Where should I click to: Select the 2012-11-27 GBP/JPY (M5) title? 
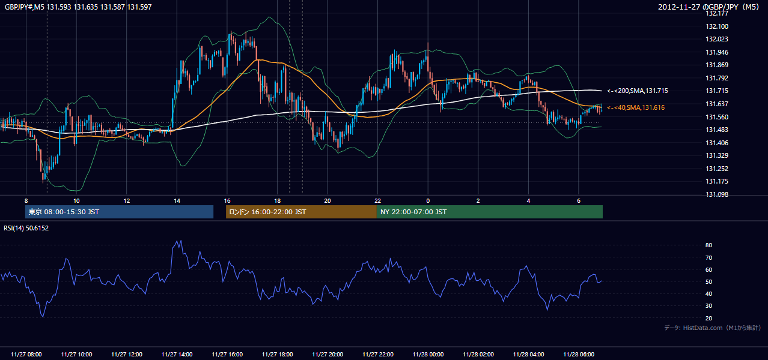tap(710, 7)
